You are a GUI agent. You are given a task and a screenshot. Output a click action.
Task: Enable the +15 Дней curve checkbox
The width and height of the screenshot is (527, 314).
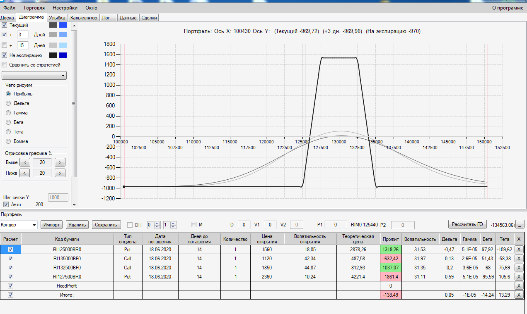pos(5,45)
